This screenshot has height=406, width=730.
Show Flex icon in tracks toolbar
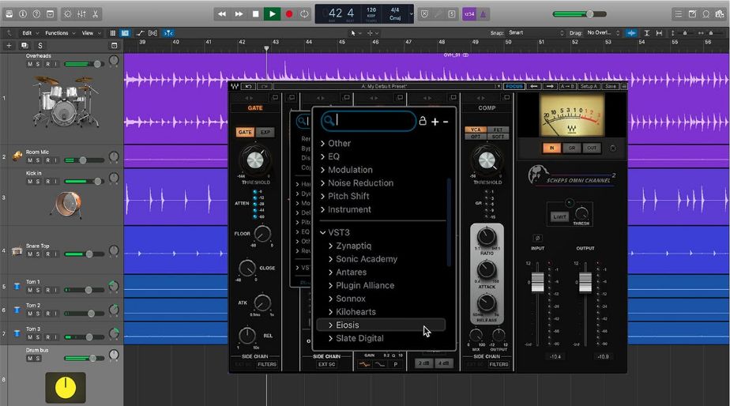(152, 33)
